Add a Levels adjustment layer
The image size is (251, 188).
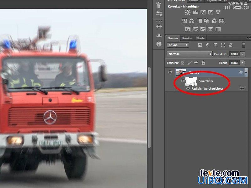click(x=195, y=12)
